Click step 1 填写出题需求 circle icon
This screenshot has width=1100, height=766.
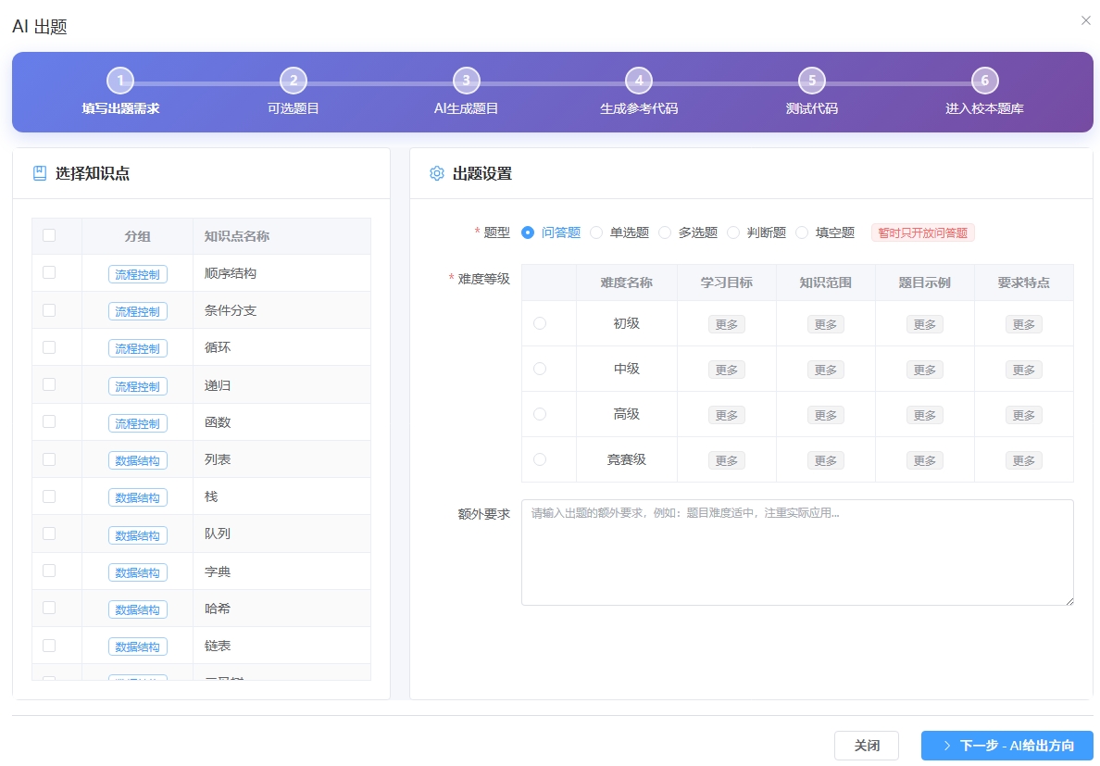[x=120, y=81]
